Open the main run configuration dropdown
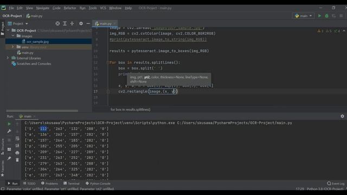 pyautogui.click(x=304, y=16)
